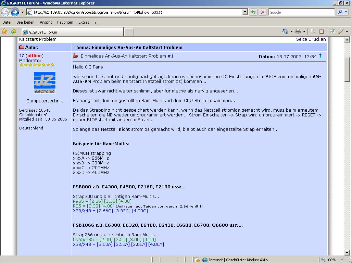
Task: Go back with the Back arrow button
Action: [x=5, y=12]
